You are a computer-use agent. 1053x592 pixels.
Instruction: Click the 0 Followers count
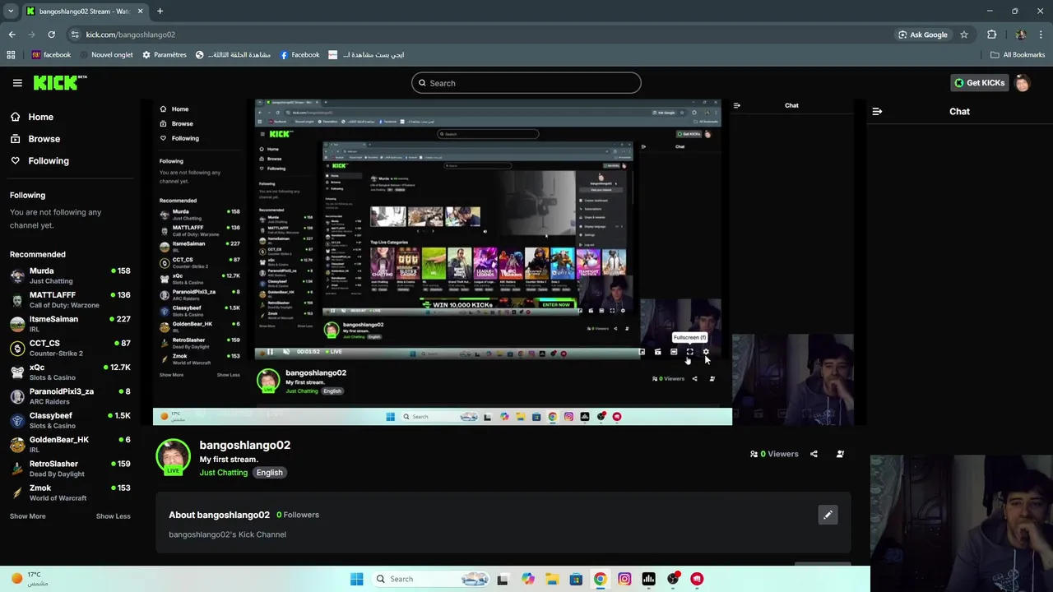[298, 515]
